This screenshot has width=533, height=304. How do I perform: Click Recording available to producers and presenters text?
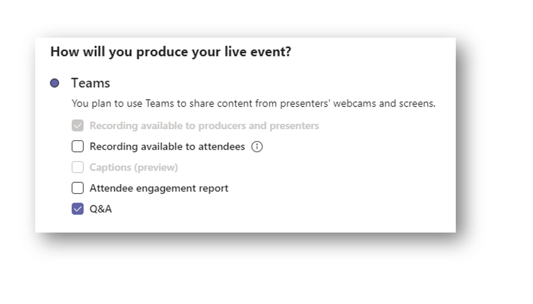204,126
